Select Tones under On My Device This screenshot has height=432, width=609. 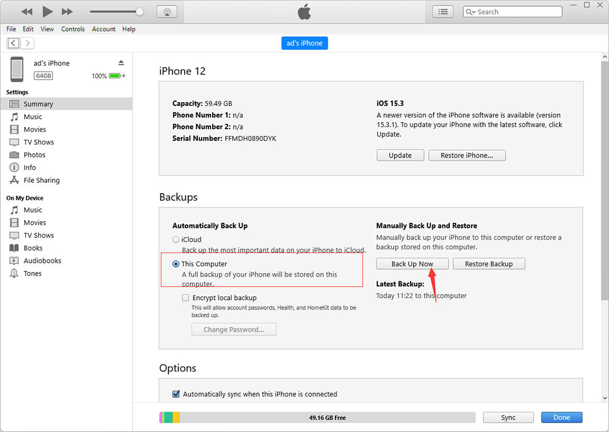32,273
